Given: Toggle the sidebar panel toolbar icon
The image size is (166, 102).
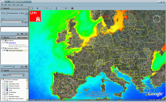Looking at the screenshot, I should 32,8.
